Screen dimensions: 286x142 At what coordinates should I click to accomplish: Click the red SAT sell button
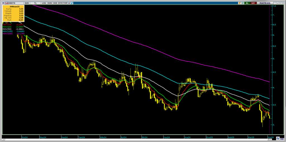point(253,3)
